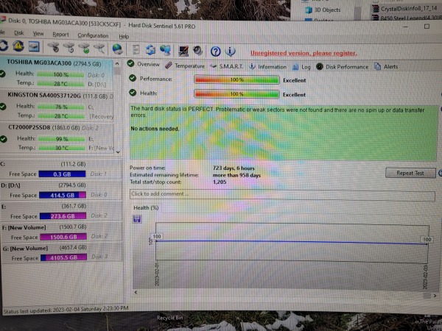Screen dimensions: 442x331
Task: Click the Performance 100 % bar
Action: [x=236, y=79]
